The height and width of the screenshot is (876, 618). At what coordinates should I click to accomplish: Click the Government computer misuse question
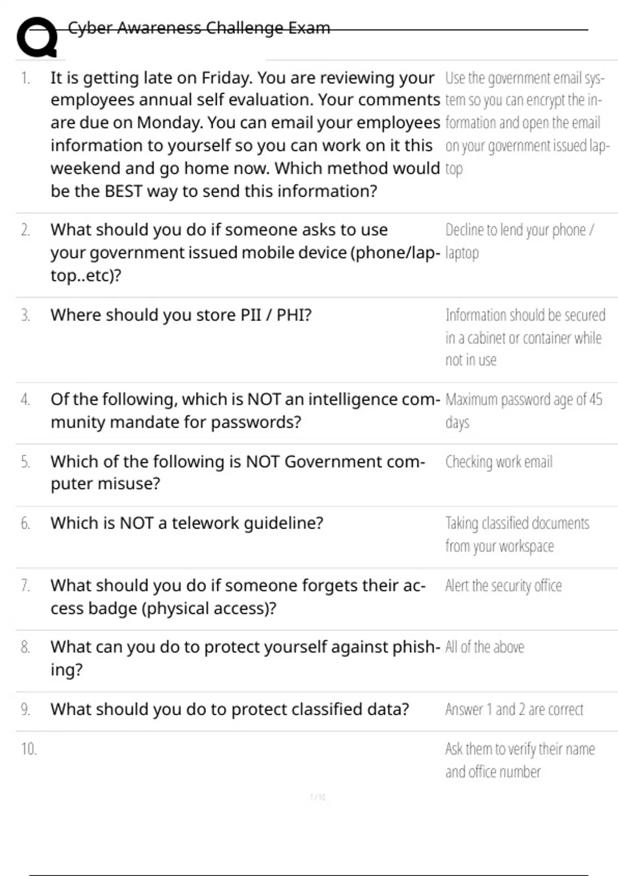(237, 472)
